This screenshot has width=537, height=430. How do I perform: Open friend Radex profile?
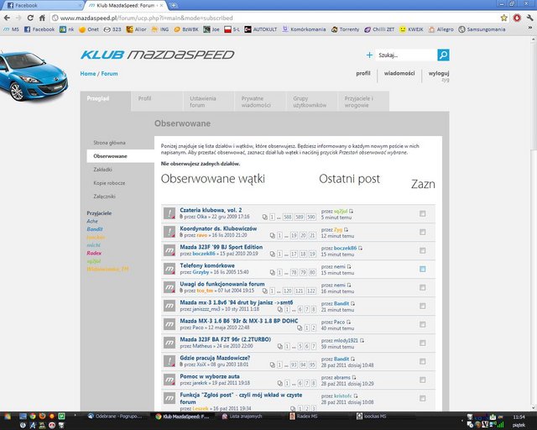tap(94, 253)
